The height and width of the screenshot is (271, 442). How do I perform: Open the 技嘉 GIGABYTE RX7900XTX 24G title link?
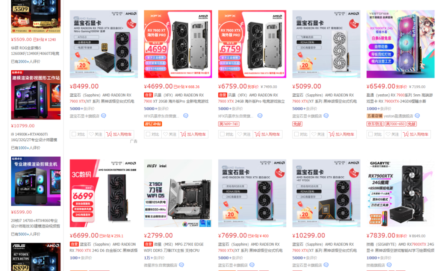coord(400,247)
